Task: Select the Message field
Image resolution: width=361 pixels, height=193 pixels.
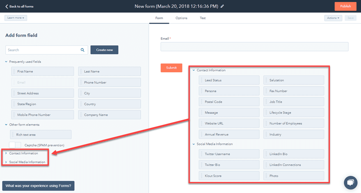Action: pos(229,113)
